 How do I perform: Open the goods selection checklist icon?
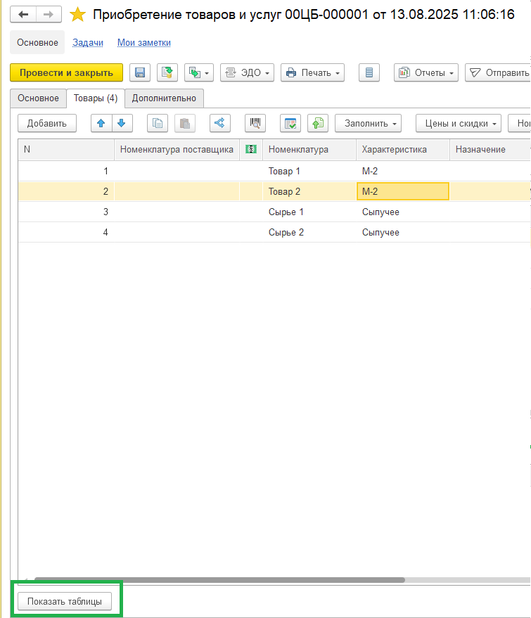click(290, 123)
